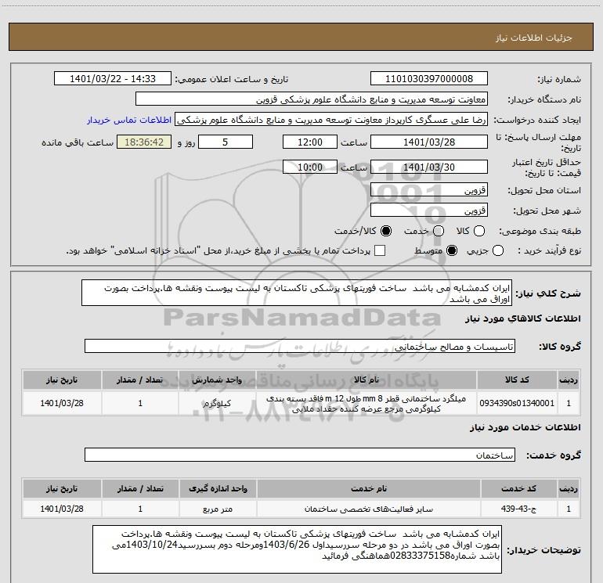
Task: Click the goods name میلگرد ساختمانی cell
Action: click(x=366, y=403)
